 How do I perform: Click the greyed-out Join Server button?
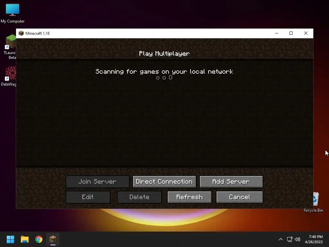(97, 182)
